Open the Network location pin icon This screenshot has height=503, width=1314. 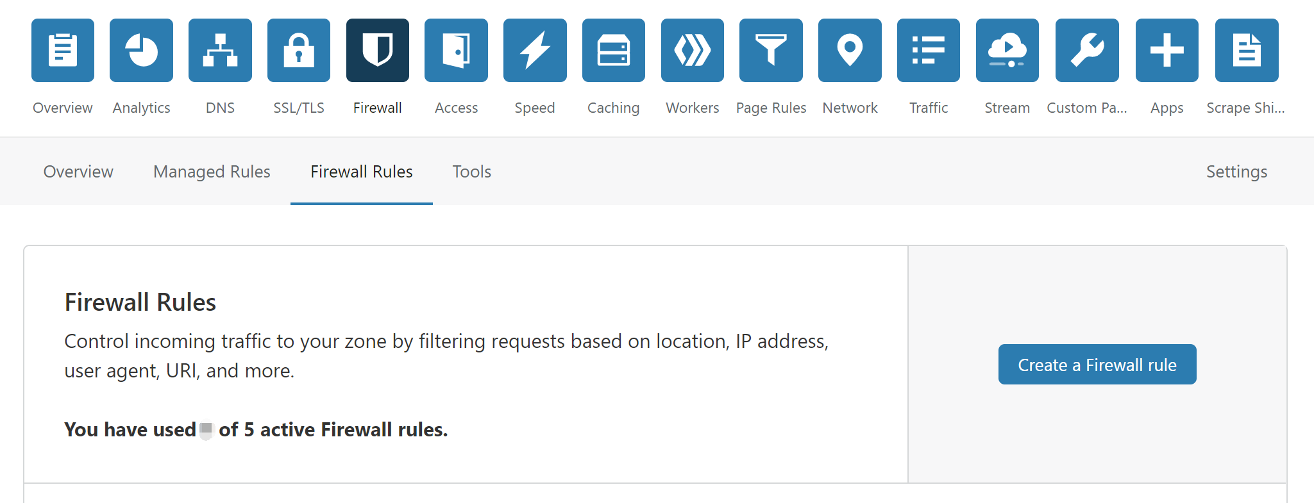pos(850,51)
